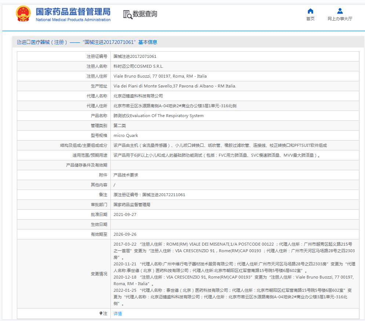Click the national emblem logo

pos(23,14)
